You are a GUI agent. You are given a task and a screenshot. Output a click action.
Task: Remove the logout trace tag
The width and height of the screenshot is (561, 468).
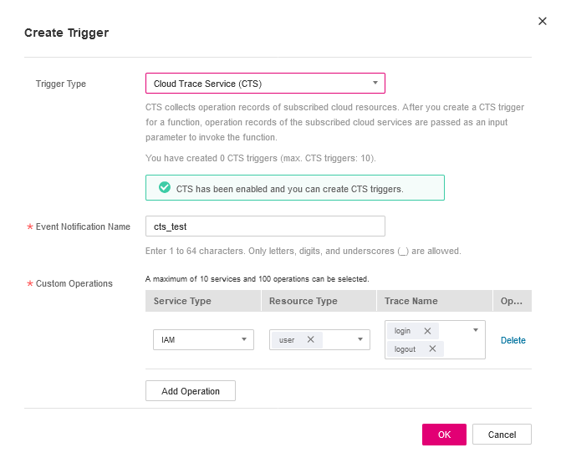[x=432, y=349]
